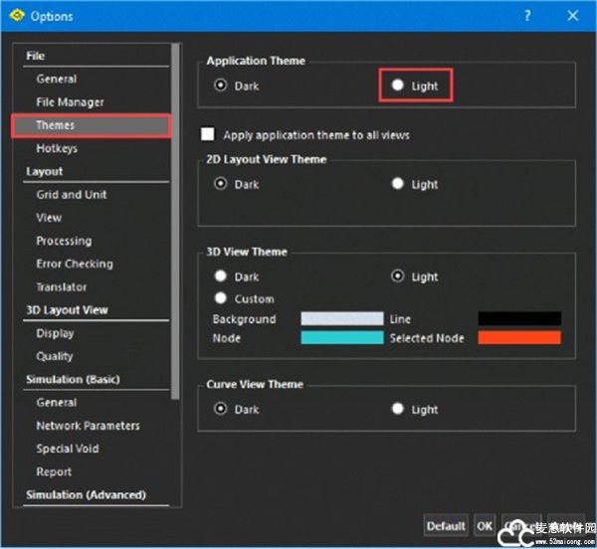
Task: Choose Light for Curve View Theme
Action: pos(398,409)
